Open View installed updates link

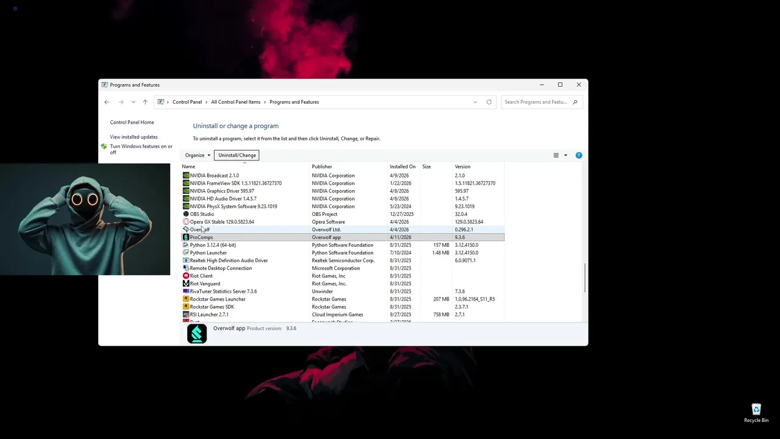point(133,137)
